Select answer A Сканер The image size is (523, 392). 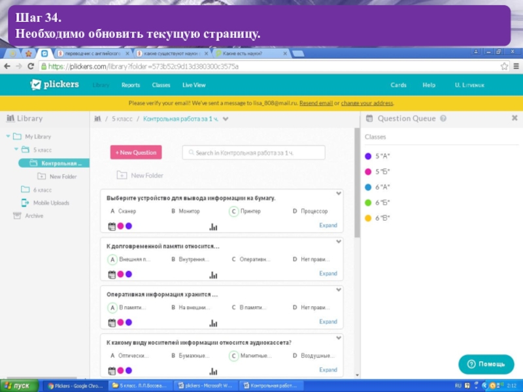click(123, 211)
